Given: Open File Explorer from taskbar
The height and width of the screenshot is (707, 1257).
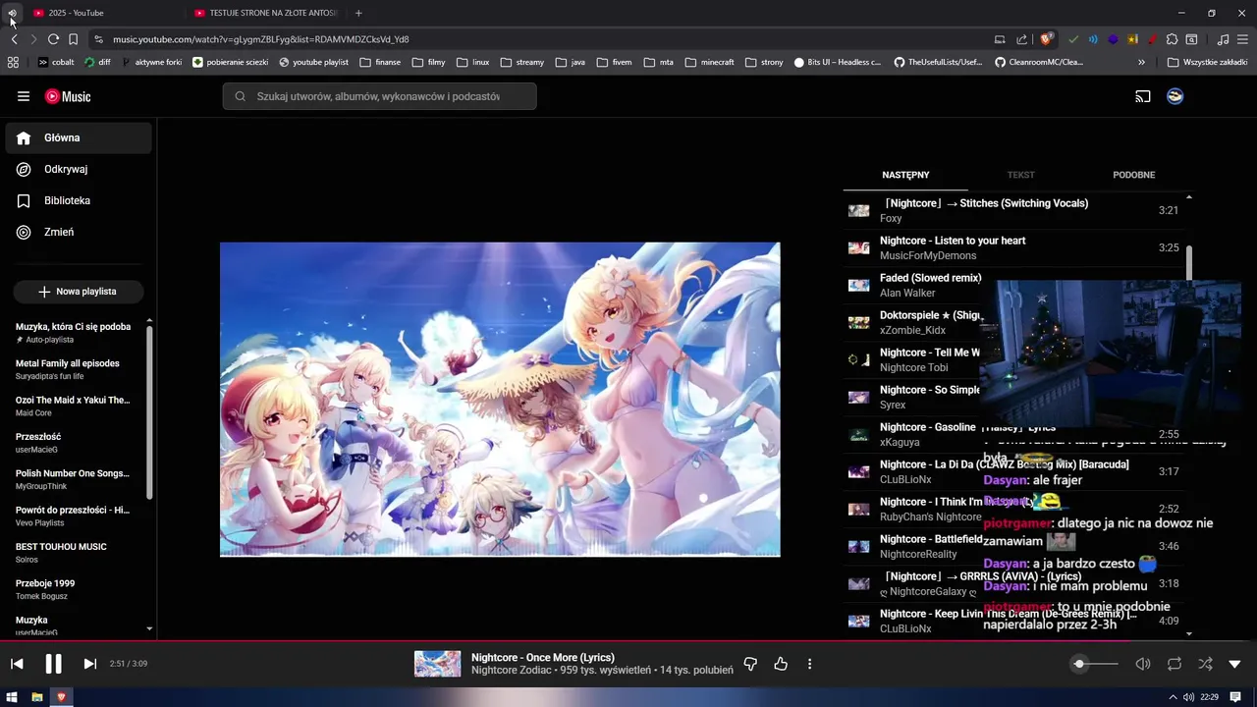Looking at the screenshot, I should pyautogui.click(x=37, y=697).
